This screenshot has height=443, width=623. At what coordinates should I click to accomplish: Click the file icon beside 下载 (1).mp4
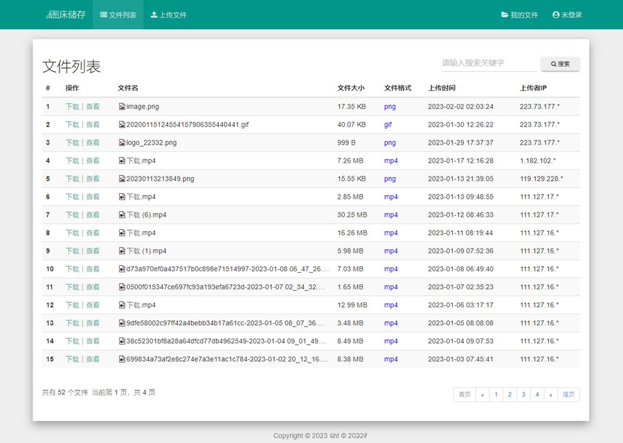(x=122, y=251)
